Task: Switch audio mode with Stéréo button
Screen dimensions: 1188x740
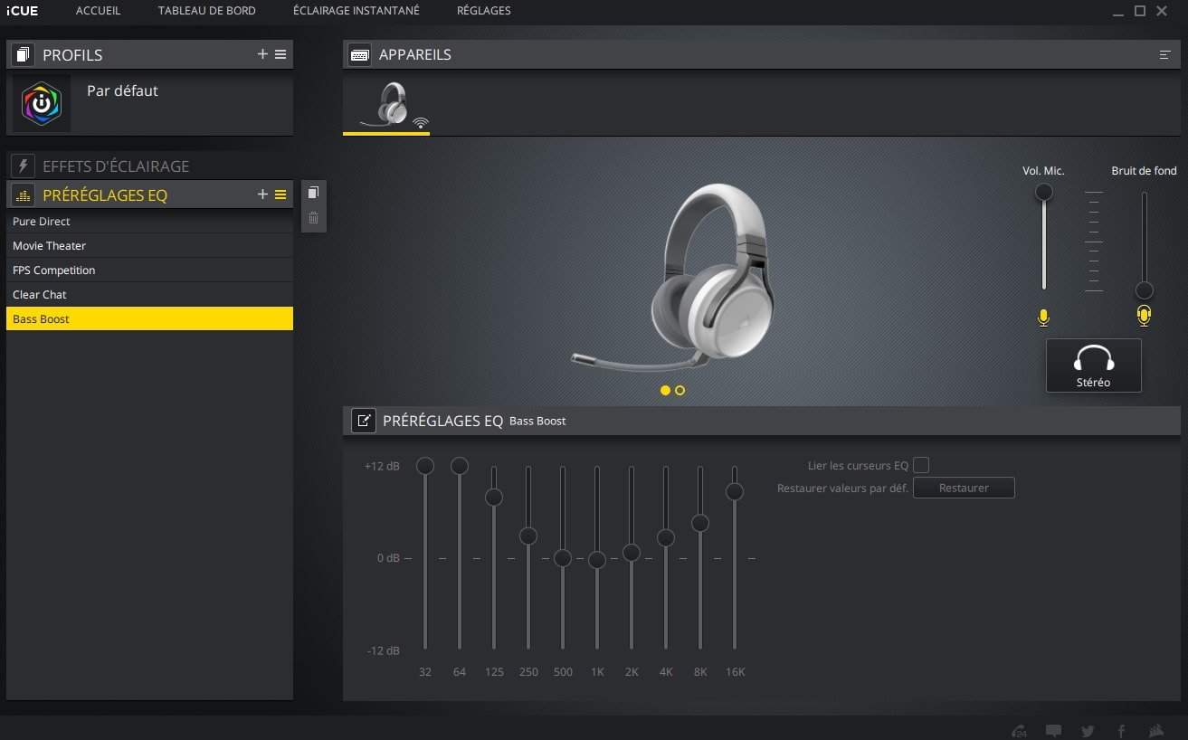Action: [1093, 365]
